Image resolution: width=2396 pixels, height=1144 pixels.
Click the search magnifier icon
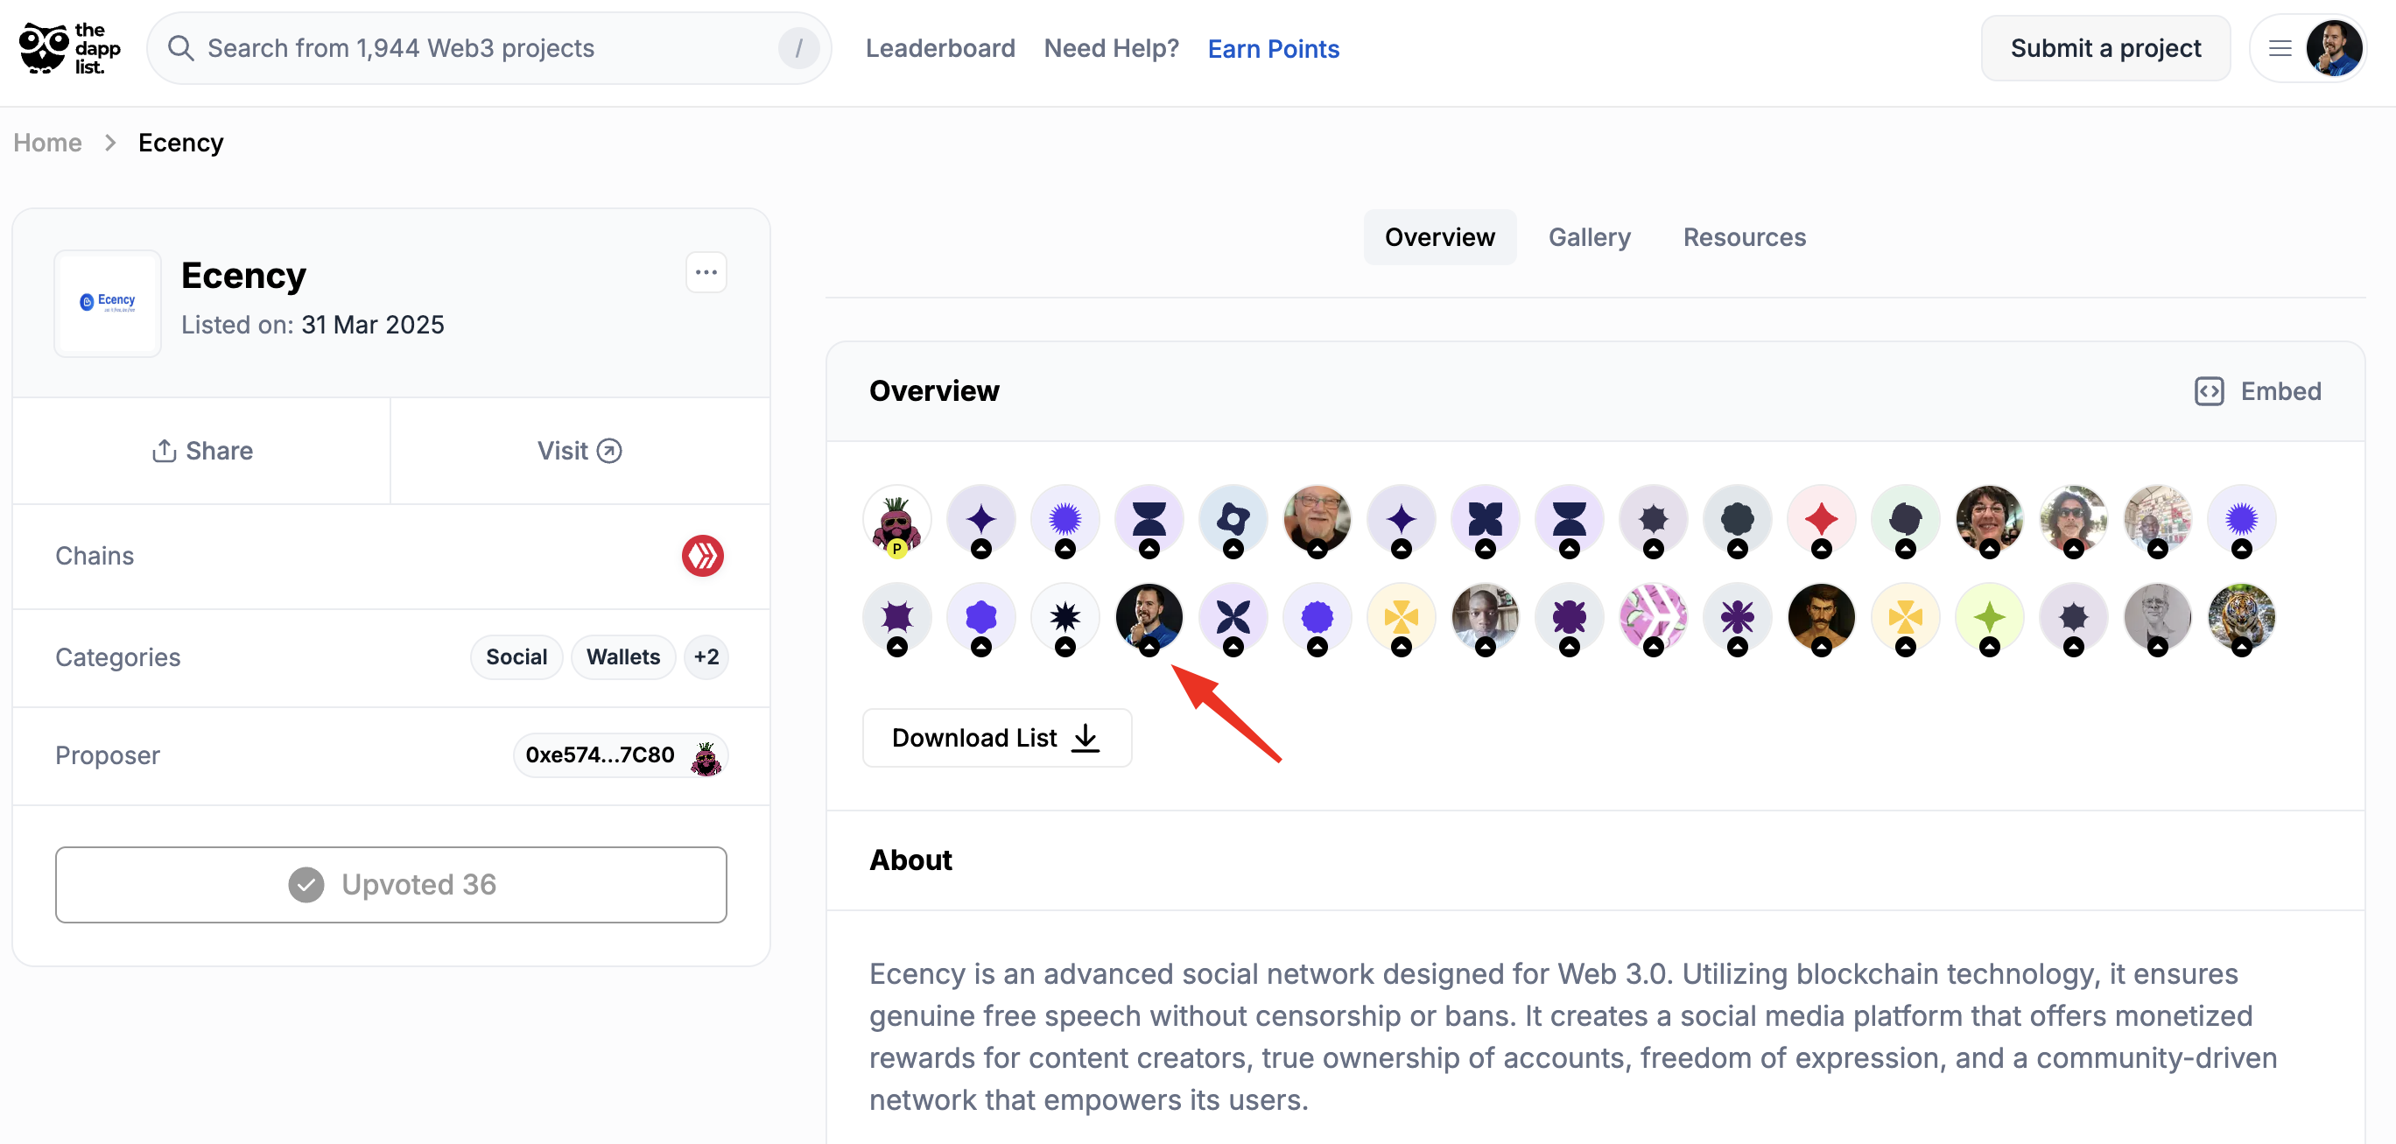[180, 48]
